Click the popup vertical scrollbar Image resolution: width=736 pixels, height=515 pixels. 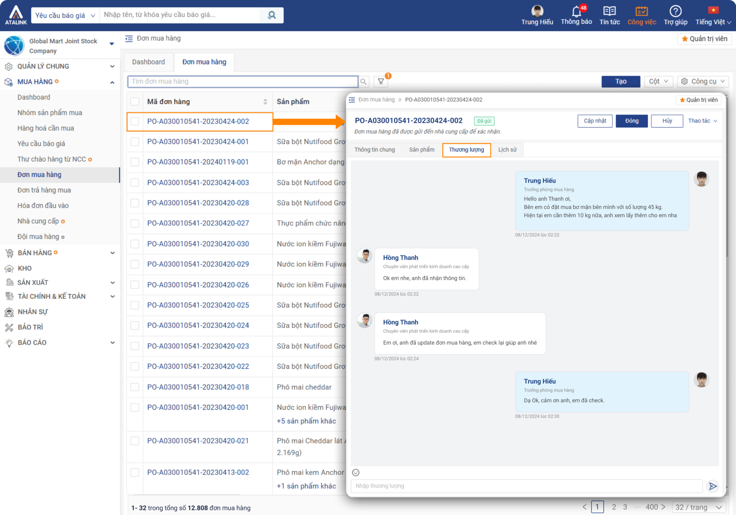pyautogui.click(x=726, y=176)
